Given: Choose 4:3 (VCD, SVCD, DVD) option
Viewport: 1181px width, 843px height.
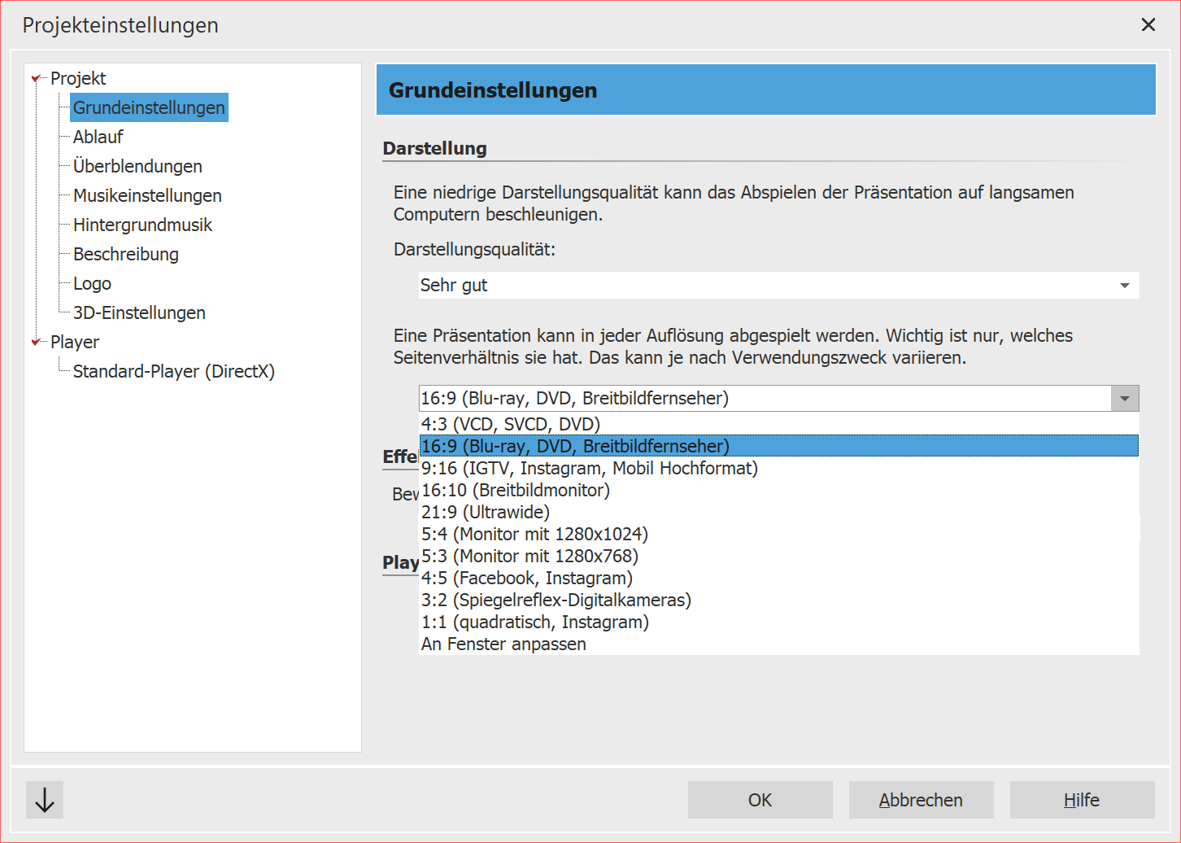Looking at the screenshot, I should pyautogui.click(x=778, y=424).
